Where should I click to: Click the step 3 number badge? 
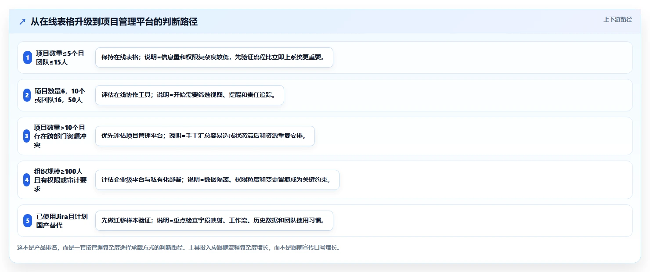point(26,136)
